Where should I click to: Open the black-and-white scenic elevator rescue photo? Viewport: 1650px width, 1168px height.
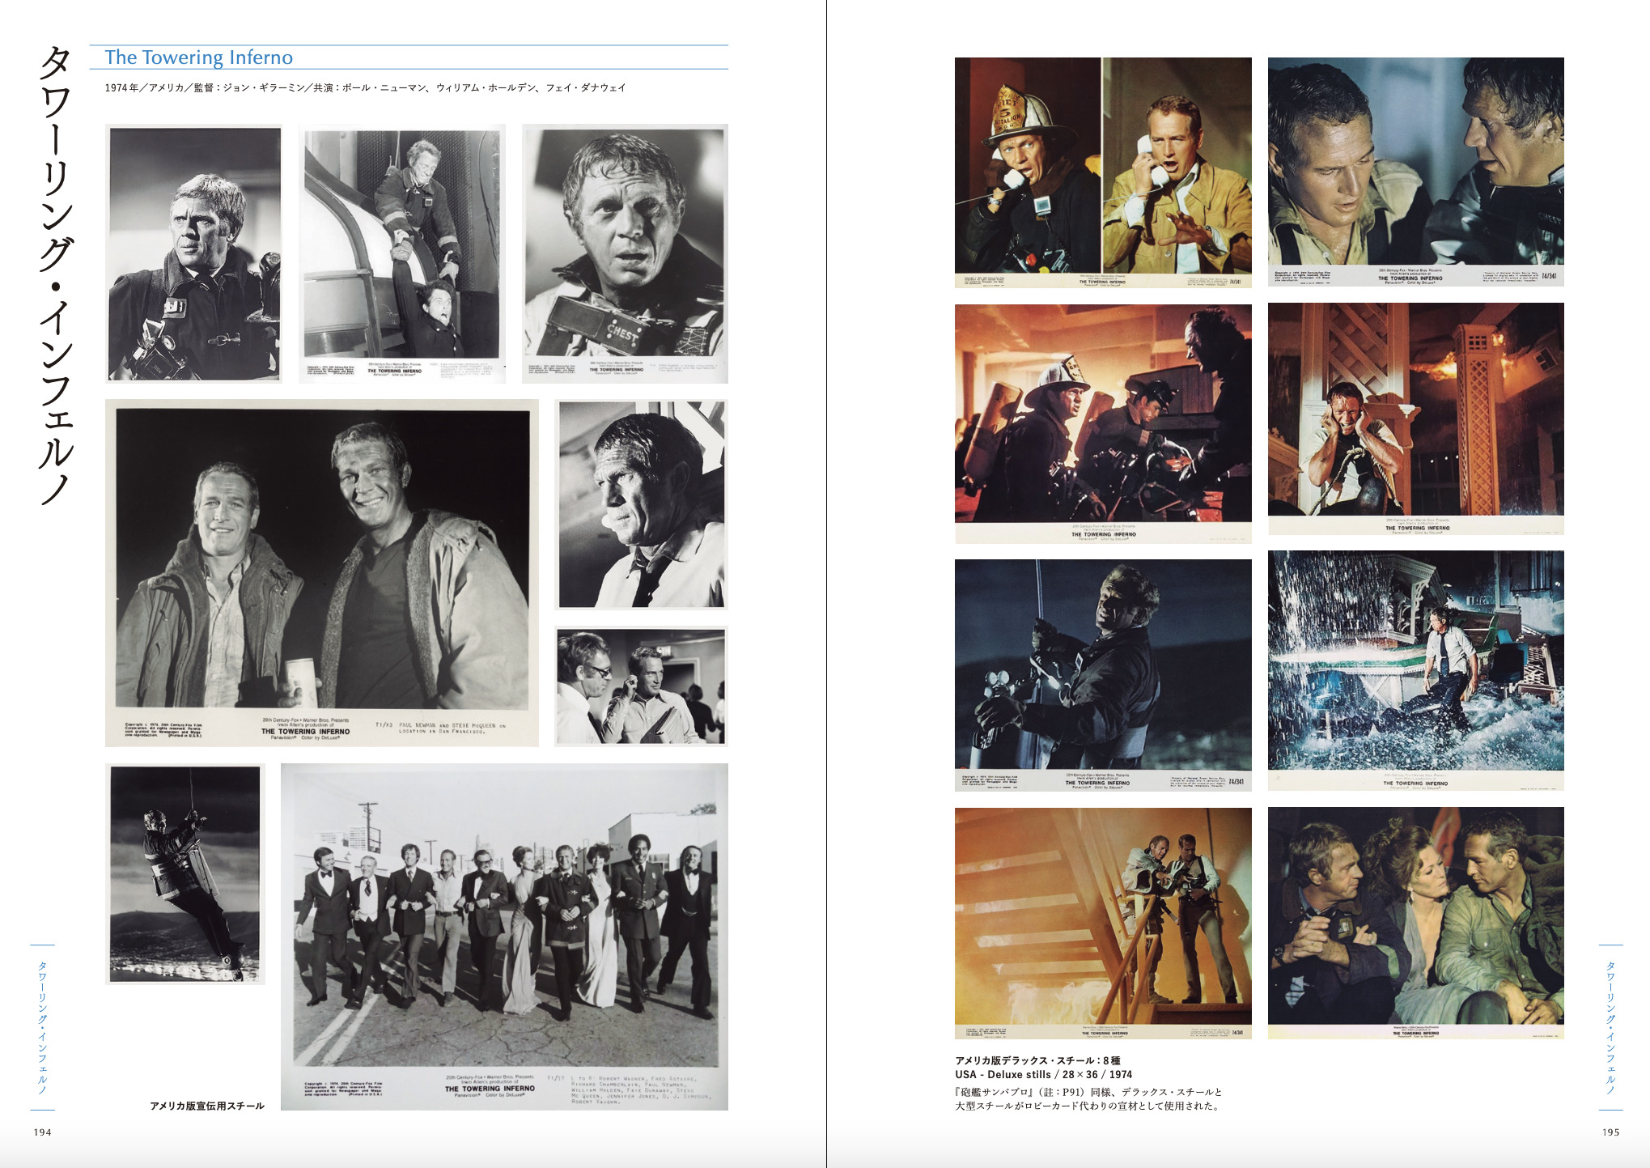point(402,253)
